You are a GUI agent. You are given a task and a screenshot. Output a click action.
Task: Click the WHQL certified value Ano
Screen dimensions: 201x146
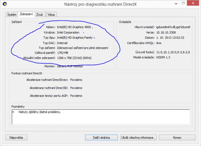159,43
